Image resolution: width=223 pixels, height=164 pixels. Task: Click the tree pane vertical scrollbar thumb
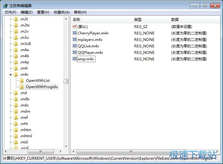coord(66,81)
